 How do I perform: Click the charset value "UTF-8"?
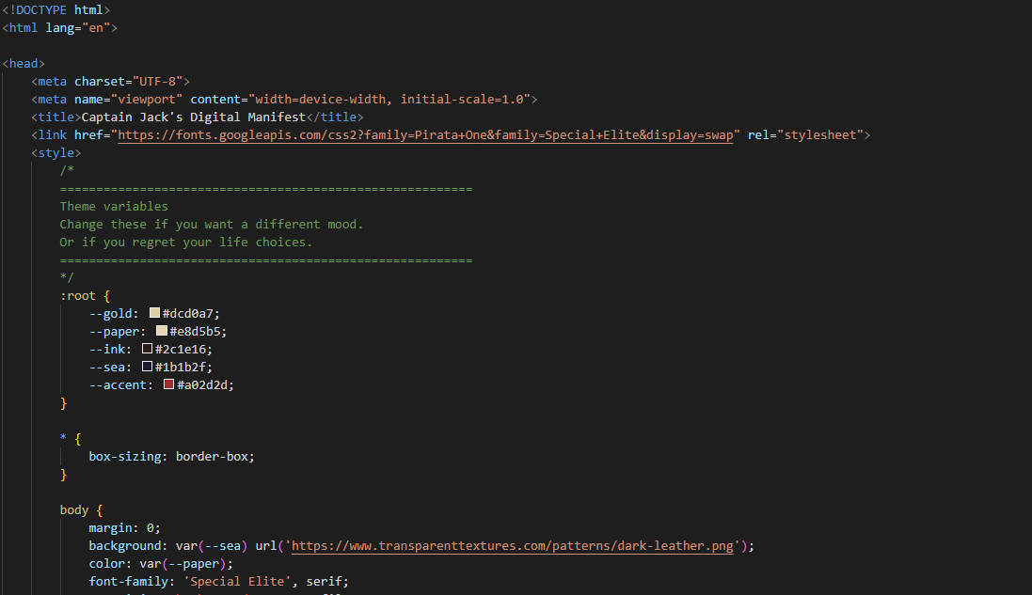[x=161, y=81]
